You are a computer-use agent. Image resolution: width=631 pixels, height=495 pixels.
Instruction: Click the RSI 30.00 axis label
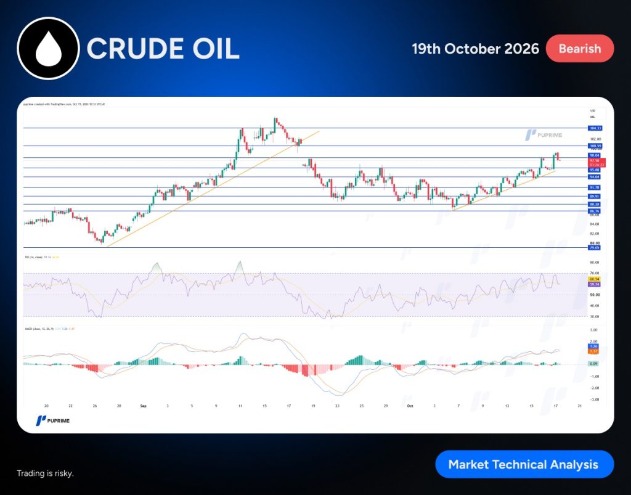(x=595, y=316)
